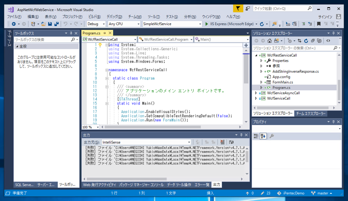The image size is (348, 201).
Task: Click the bookmark icon in the toolbar
Action: pyautogui.click(x=319, y=24)
